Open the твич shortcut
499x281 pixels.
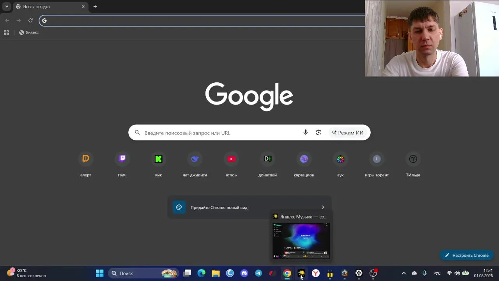pyautogui.click(x=122, y=164)
